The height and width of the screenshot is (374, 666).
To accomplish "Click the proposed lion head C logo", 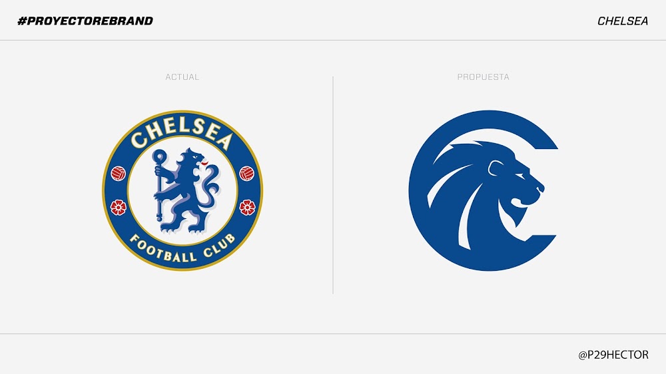I will point(484,190).
